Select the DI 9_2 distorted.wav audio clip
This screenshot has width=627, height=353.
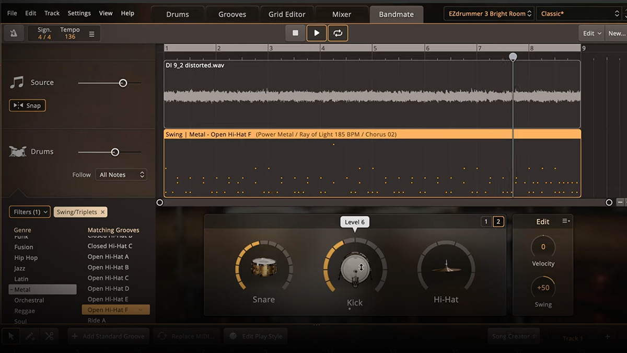click(372, 94)
